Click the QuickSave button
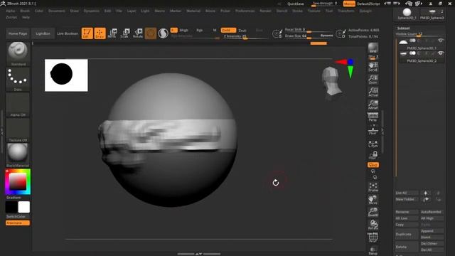 296,4
